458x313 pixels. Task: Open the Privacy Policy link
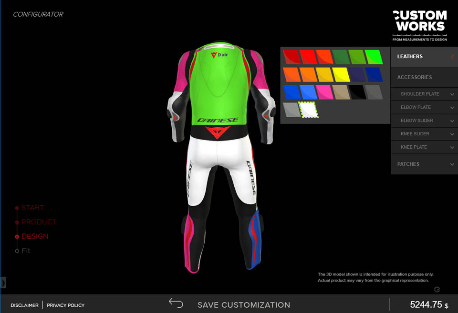click(66, 305)
